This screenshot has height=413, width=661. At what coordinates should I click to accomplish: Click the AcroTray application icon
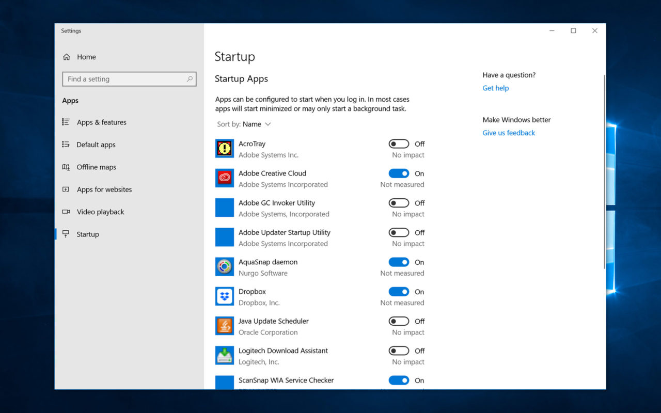(x=224, y=149)
